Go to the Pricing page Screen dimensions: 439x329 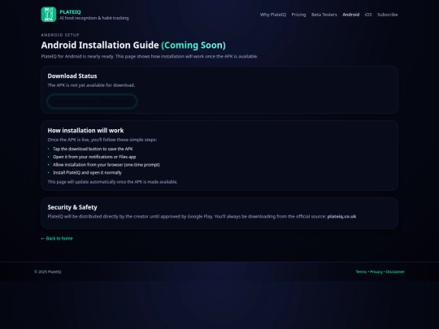(298, 15)
